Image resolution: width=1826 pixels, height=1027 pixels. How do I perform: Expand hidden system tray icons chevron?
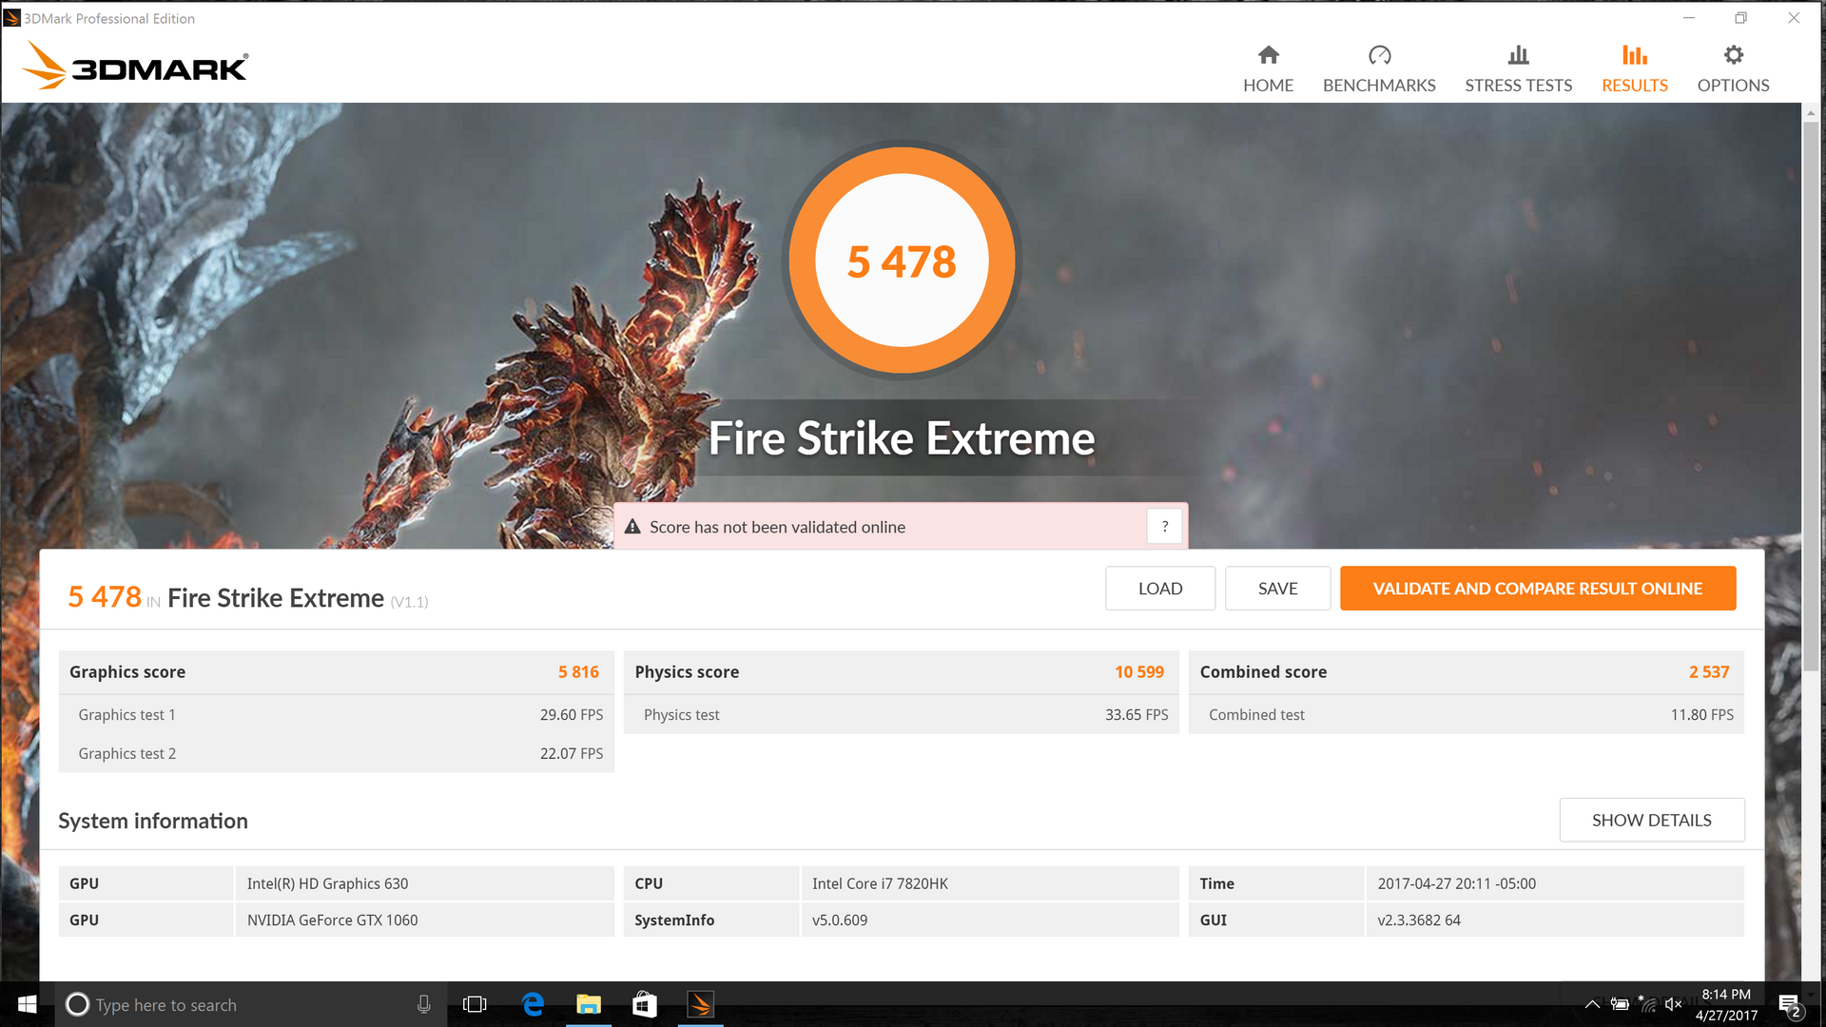[x=1592, y=1004]
